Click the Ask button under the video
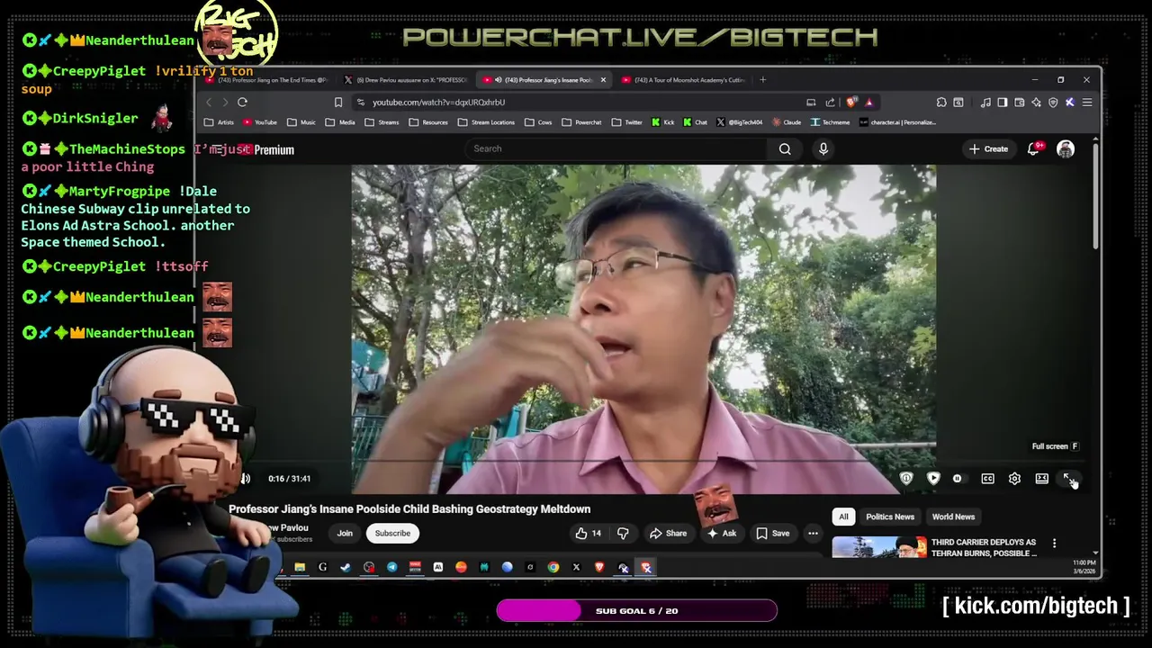1152x648 pixels. click(722, 533)
